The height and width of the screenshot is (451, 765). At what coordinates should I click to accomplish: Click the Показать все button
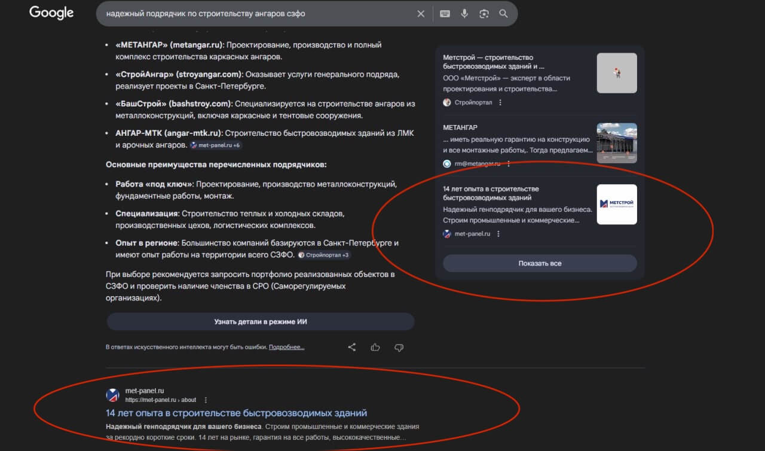540,263
